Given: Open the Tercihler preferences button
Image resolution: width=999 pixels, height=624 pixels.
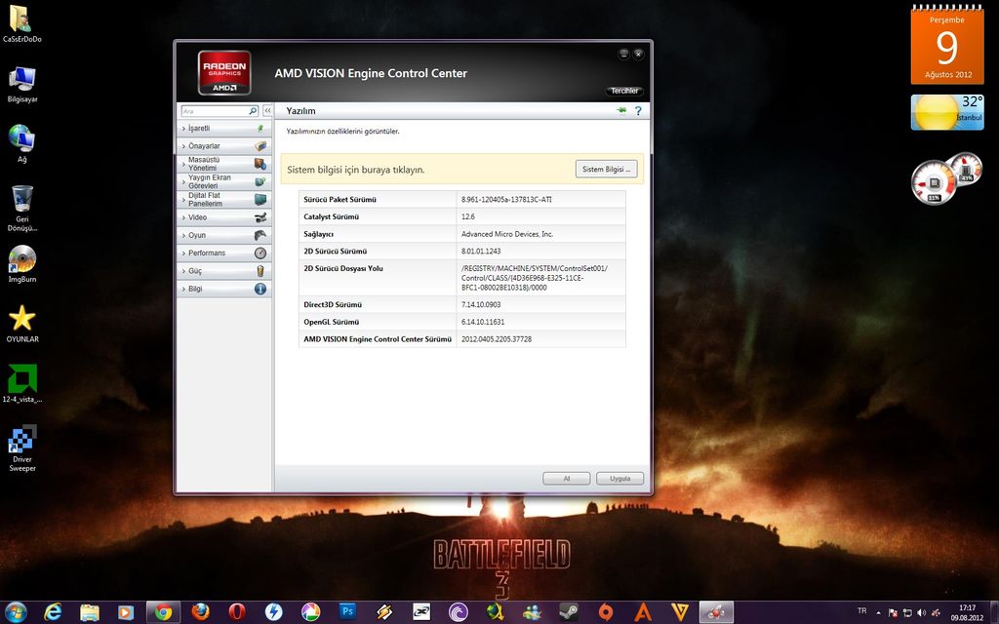Looking at the screenshot, I should pyautogui.click(x=623, y=91).
